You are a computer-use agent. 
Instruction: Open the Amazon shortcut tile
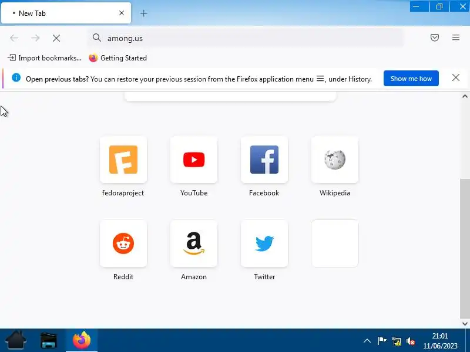click(x=194, y=243)
